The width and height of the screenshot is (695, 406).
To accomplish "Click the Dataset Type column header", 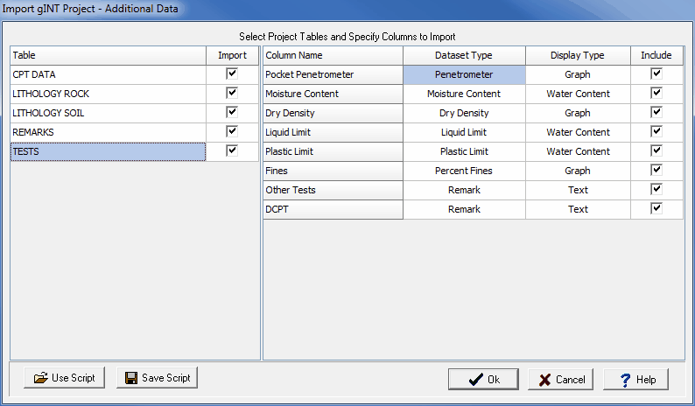I will coord(464,55).
